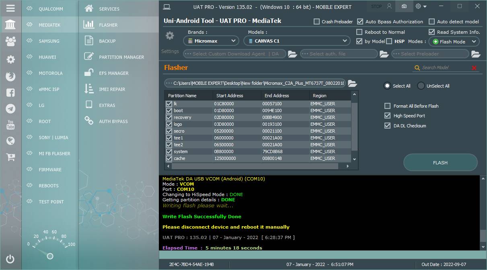The image size is (487, 270).
Task: Click the STOP button
Action: [376, 6]
